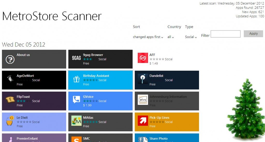Select the Pick-Up Lines arrow icon
The width and height of the screenshot is (265, 142).
tap(143, 121)
